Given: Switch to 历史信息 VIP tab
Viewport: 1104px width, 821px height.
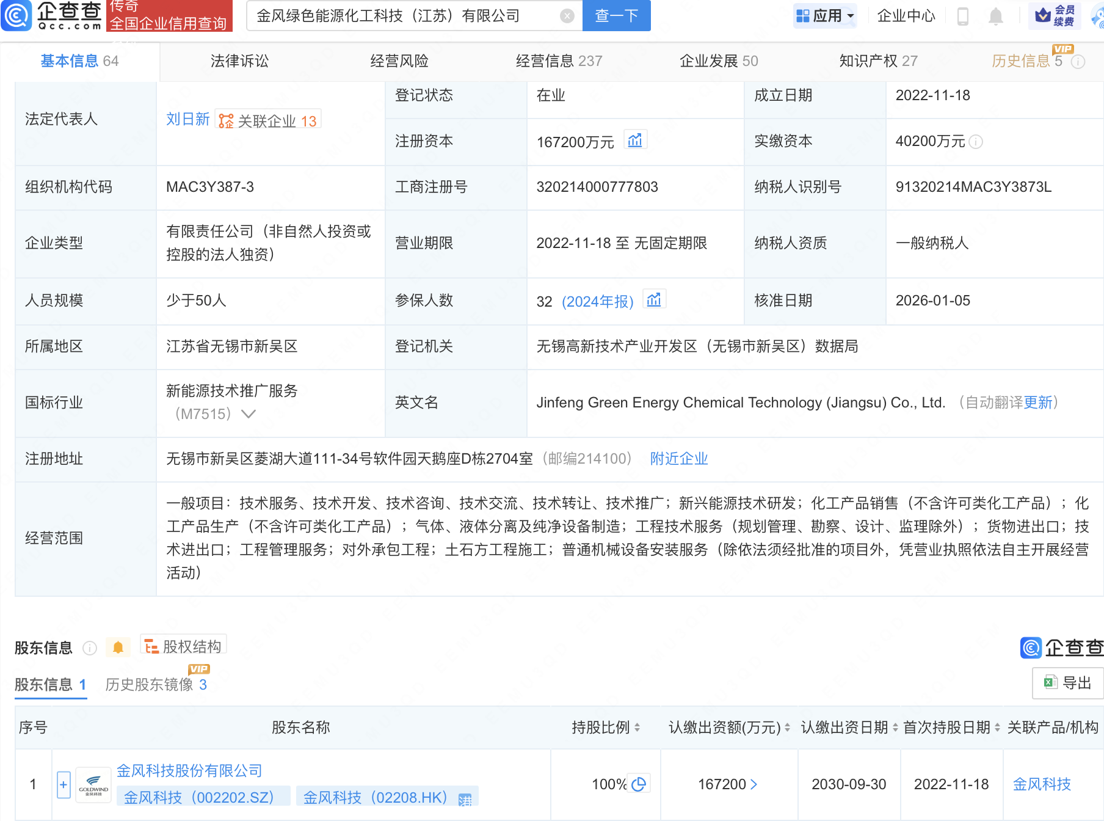Looking at the screenshot, I should coord(1028,61).
